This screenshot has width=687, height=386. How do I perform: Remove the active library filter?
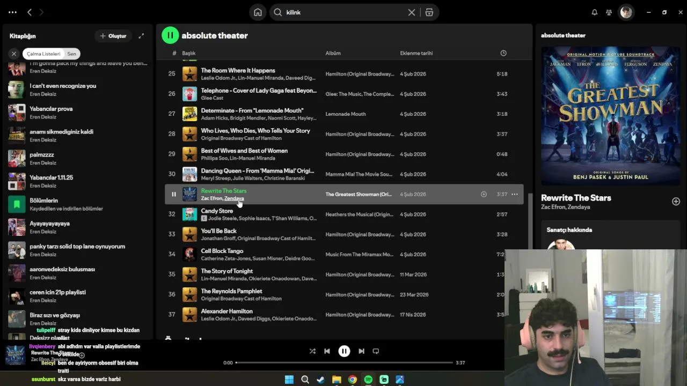(x=14, y=54)
